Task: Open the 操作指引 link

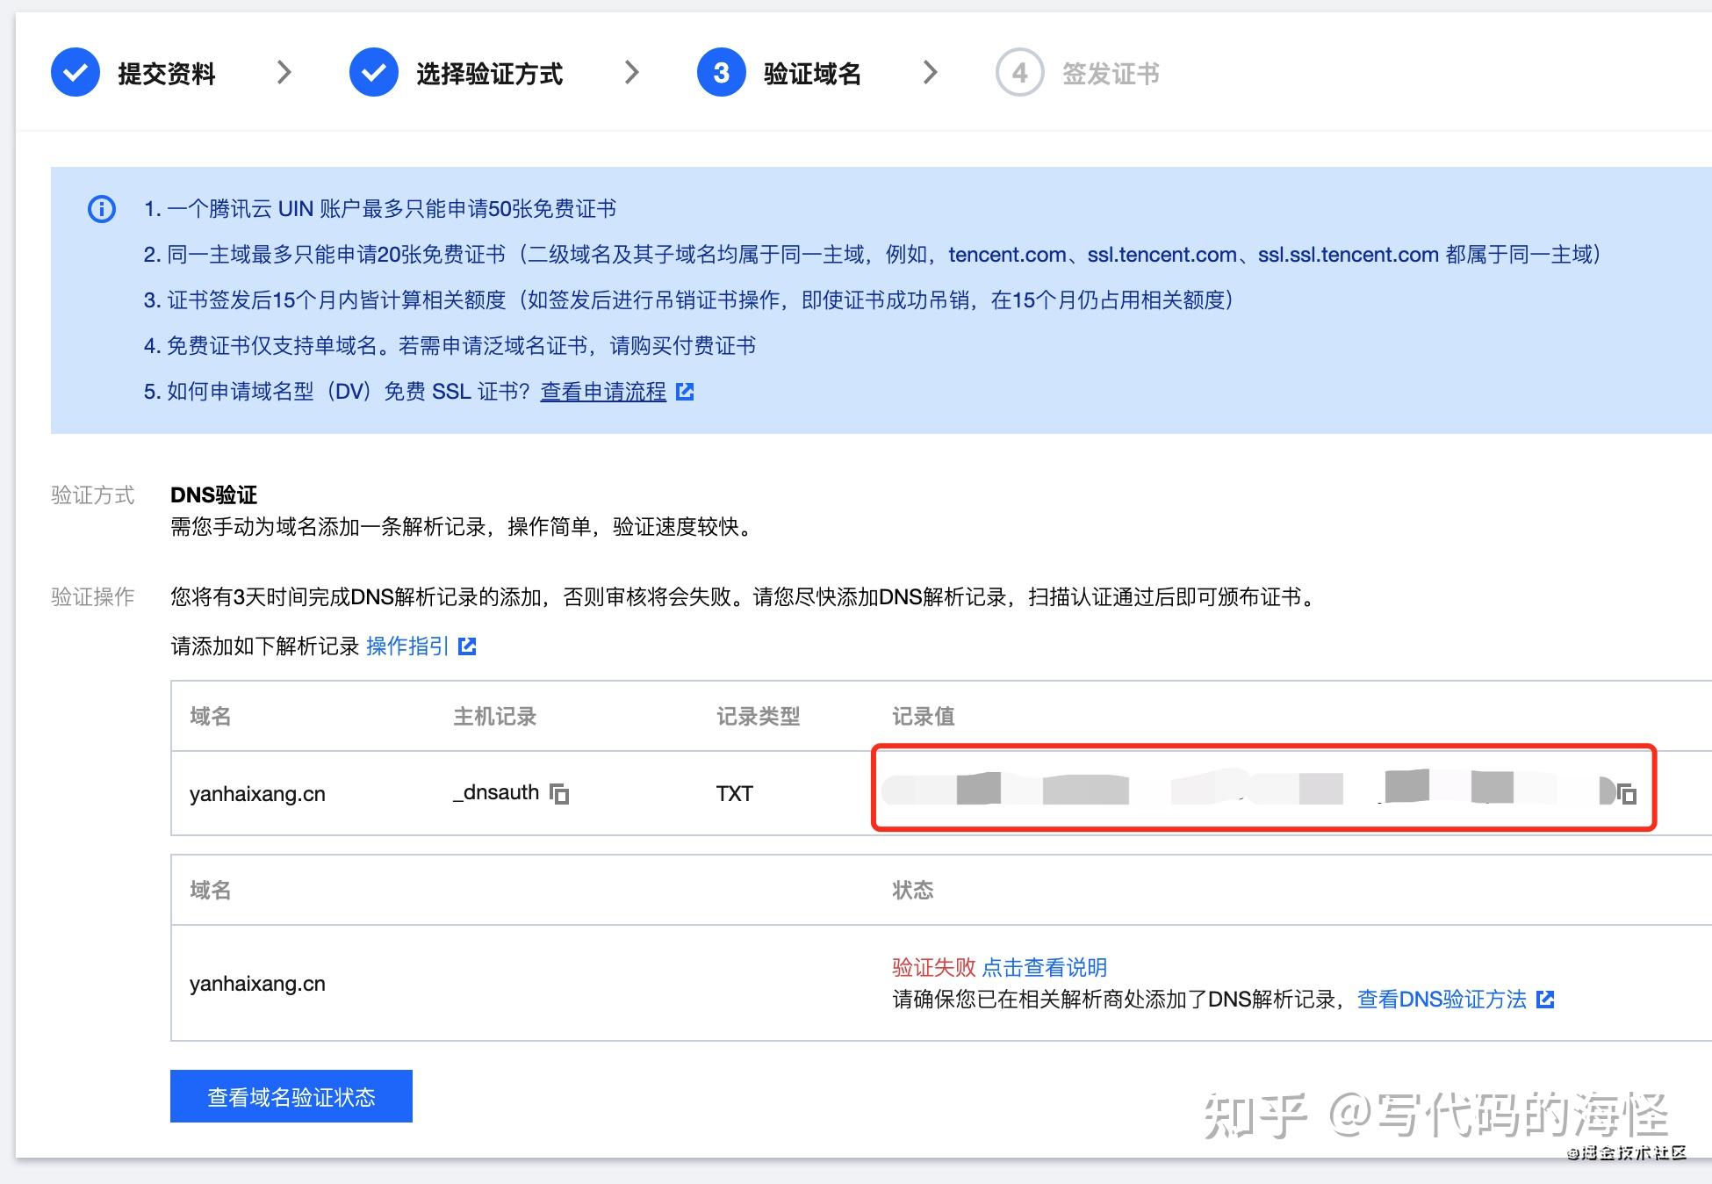Action: (x=407, y=646)
